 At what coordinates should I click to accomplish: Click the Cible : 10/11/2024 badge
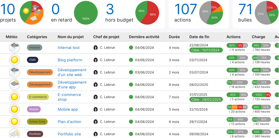[206, 50]
